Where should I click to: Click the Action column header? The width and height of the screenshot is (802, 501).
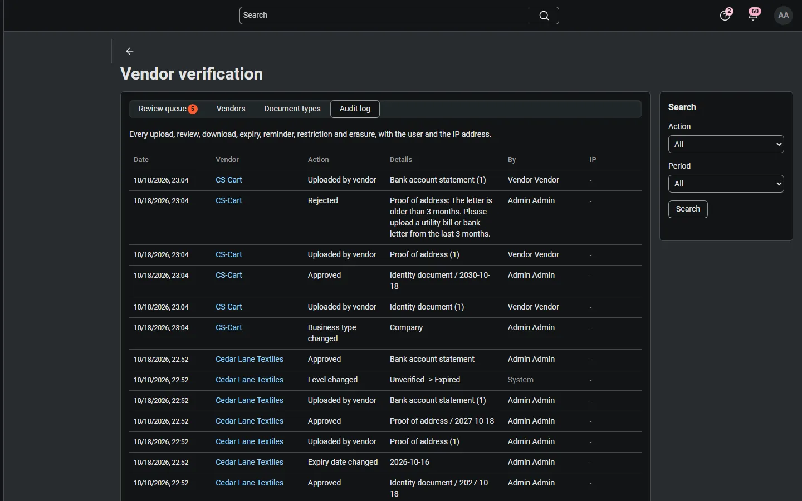319,160
